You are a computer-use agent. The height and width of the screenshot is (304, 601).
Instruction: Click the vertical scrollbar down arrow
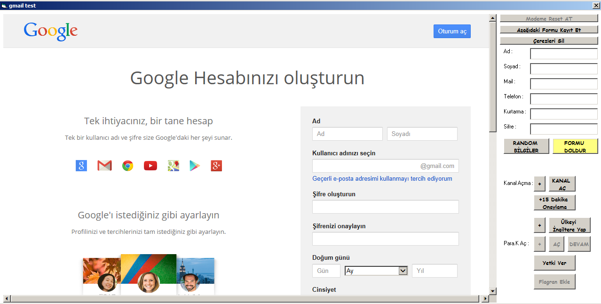pos(493,291)
